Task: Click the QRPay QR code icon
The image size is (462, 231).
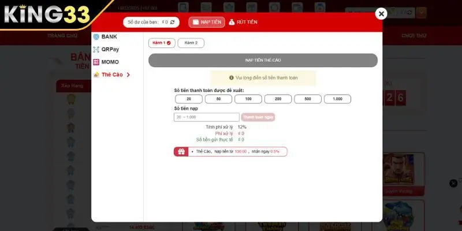Action: coord(96,49)
